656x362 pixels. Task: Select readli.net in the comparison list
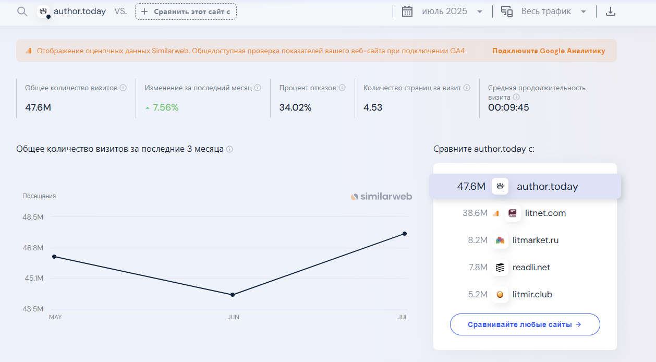(x=530, y=268)
